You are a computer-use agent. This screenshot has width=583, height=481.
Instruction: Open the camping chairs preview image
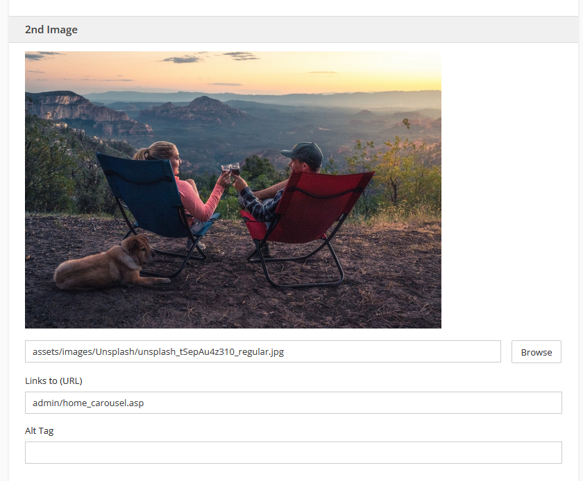(233, 190)
